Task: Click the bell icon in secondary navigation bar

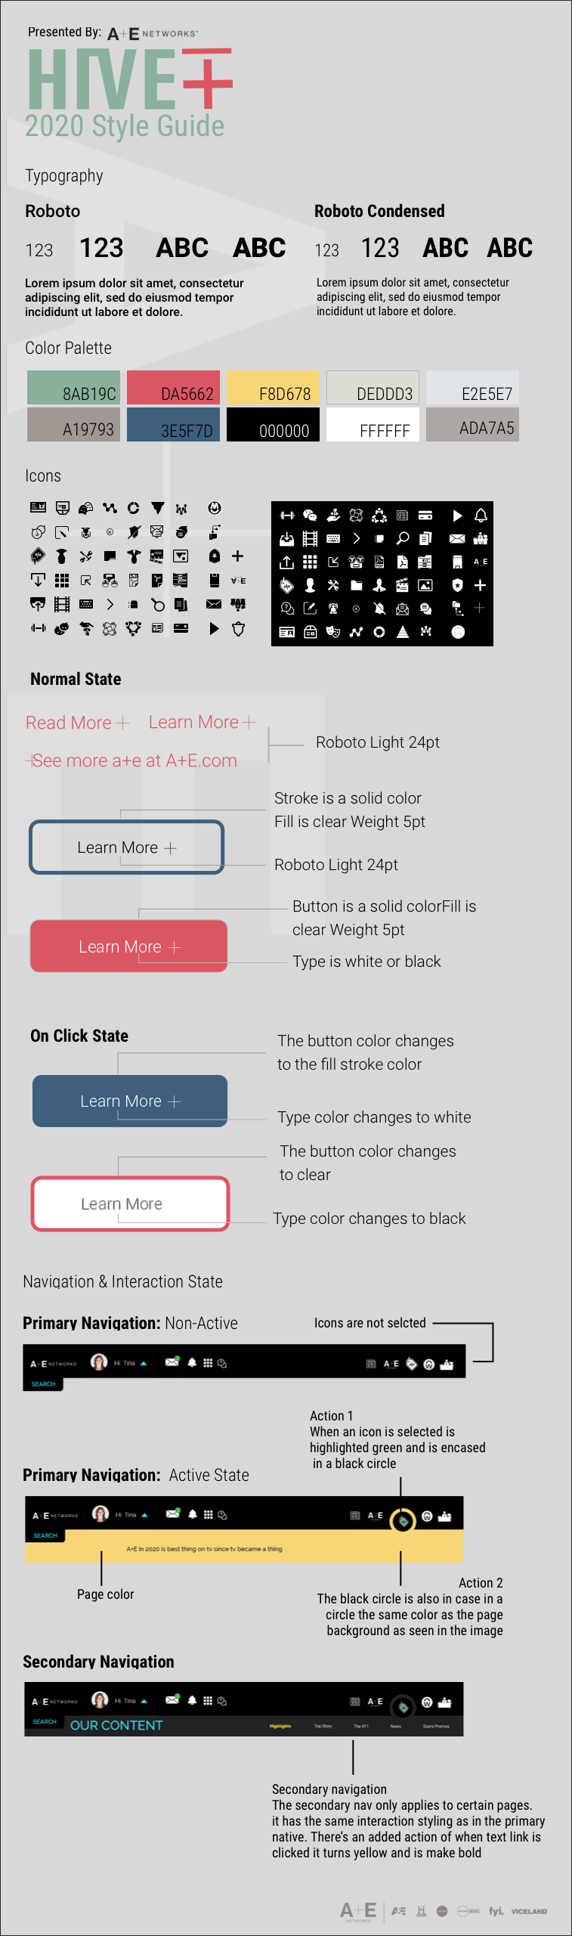Action: coord(192,1700)
